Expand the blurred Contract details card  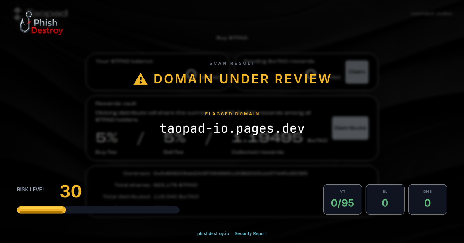pyautogui.click(x=232, y=185)
